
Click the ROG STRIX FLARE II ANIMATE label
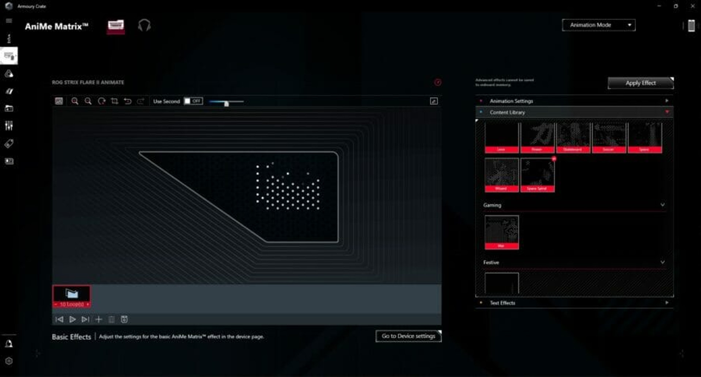point(88,82)
